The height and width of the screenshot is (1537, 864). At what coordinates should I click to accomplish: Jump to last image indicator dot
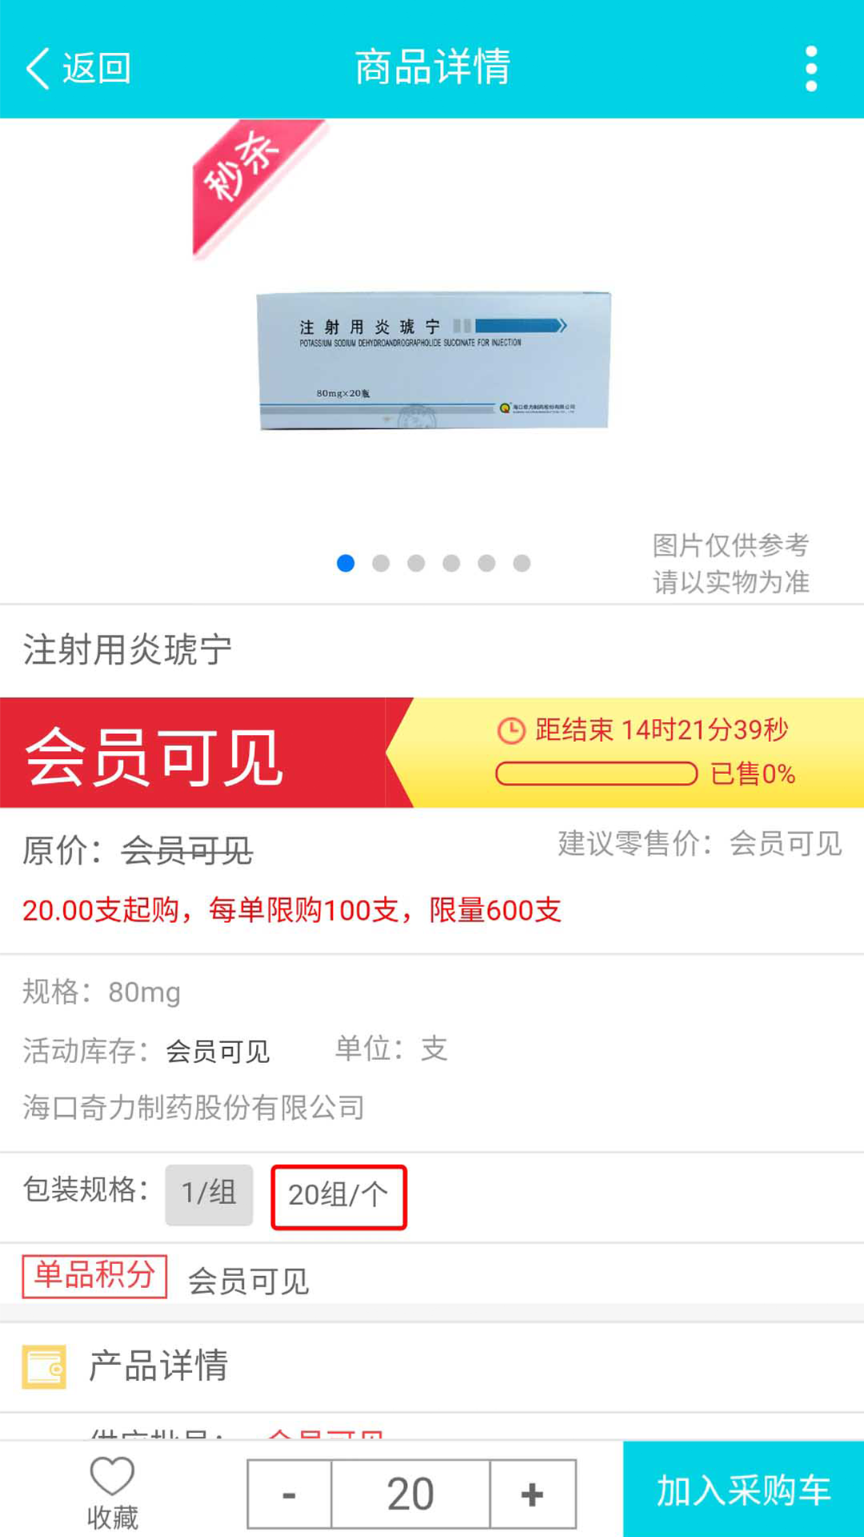coord(522,563)
